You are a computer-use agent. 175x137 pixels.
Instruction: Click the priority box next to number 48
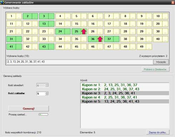132,47
